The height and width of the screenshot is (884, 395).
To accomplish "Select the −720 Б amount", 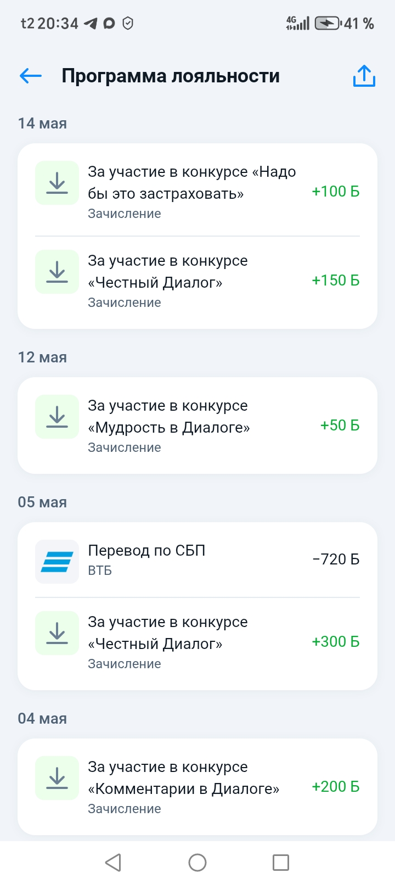I will 336,560.
